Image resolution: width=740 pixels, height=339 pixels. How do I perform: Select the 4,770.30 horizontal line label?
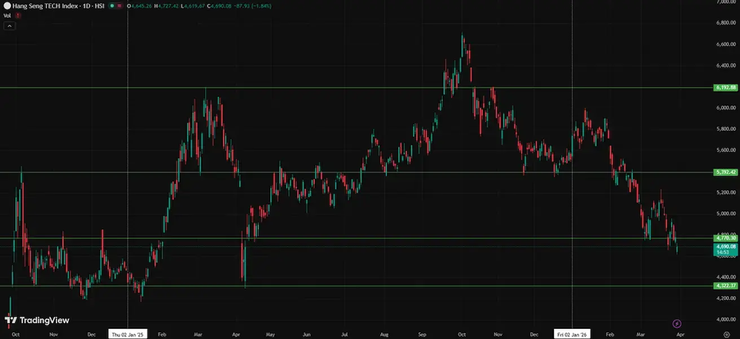(725, 238)
